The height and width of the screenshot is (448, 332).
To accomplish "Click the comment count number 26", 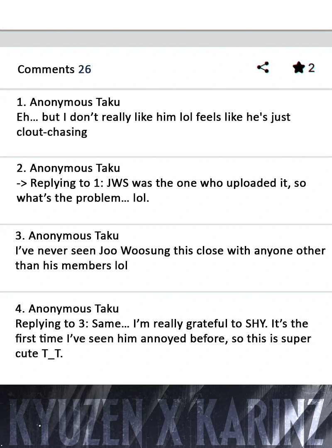I will click(85, 69).
